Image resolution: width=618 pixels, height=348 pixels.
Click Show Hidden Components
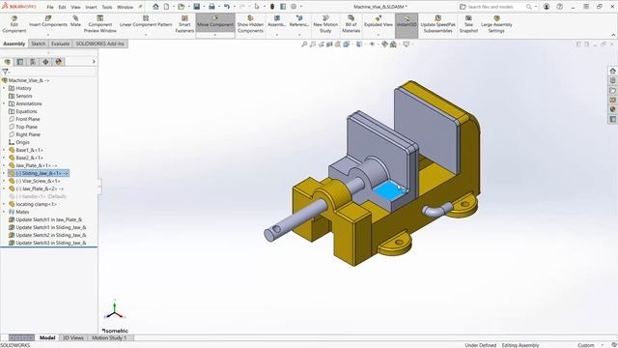click(250, 24)
